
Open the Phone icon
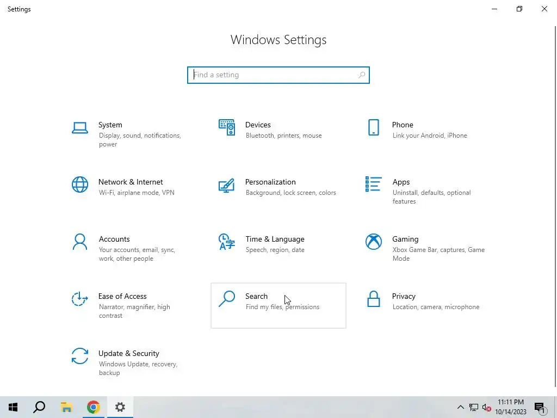tap(373, 127)
